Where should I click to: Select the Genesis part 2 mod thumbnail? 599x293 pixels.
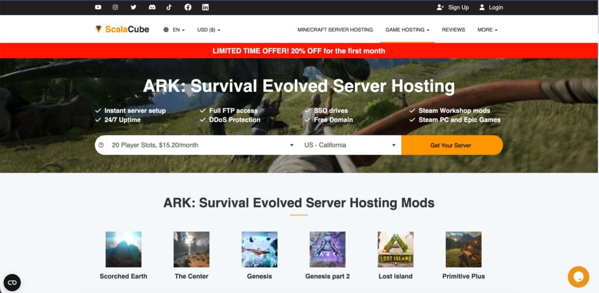(328, 250)
